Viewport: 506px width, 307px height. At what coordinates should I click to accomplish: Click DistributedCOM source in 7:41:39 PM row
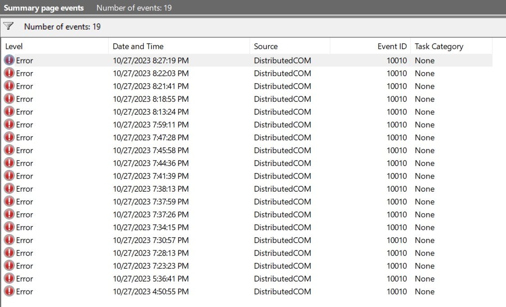point(283,176)
